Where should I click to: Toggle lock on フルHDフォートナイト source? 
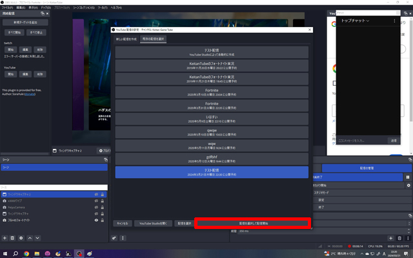103,220
